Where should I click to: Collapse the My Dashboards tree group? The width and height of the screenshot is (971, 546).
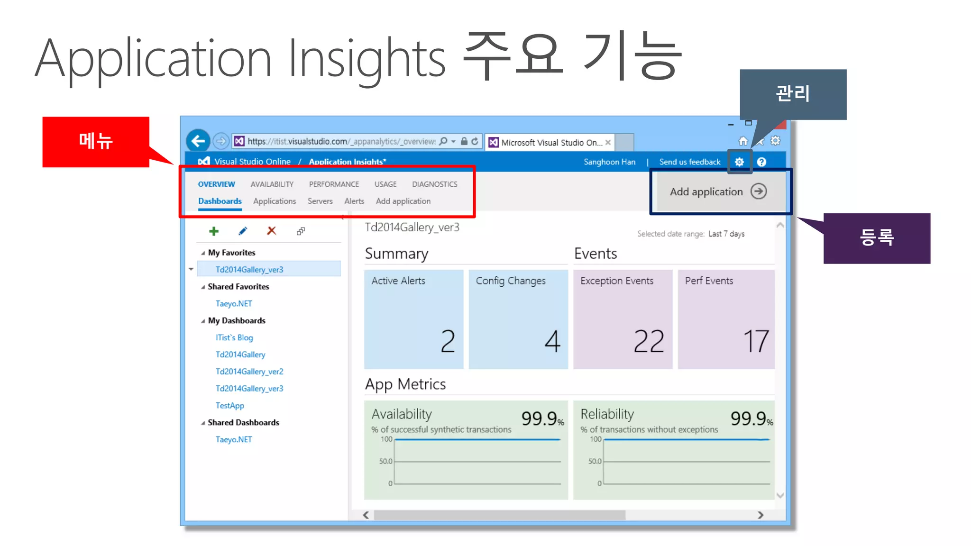pyautogui.click(x=203, y=321)
